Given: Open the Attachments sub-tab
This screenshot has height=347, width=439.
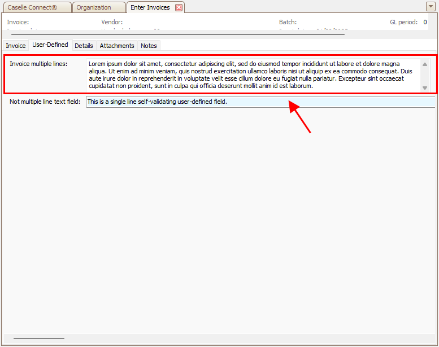Looking at the screenshot, I should (x=117, y=46).
